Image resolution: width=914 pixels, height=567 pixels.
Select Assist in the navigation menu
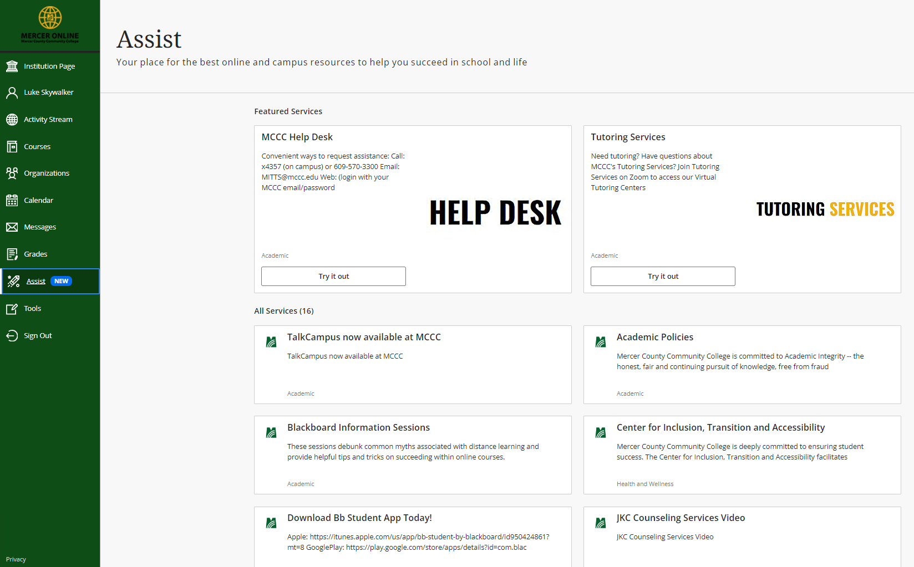click(x=36, y=282)
